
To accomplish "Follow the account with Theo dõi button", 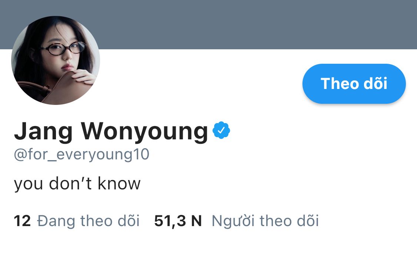I will click(x=354, y=83).
